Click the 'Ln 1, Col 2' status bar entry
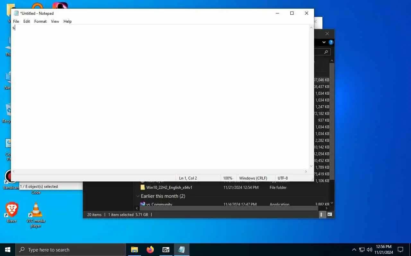Image resolution: width=411 pixels, height=256 pixels. coord(188,178)
